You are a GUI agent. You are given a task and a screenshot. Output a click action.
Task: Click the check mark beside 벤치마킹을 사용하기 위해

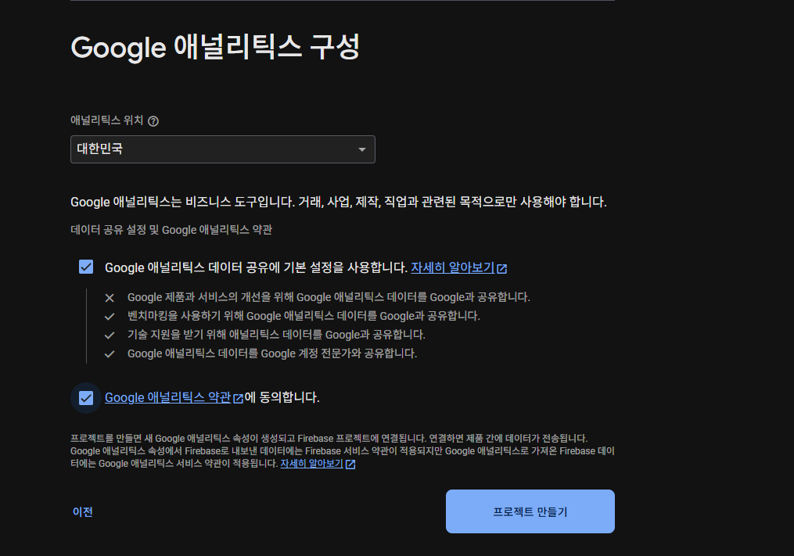click(110, 317)
